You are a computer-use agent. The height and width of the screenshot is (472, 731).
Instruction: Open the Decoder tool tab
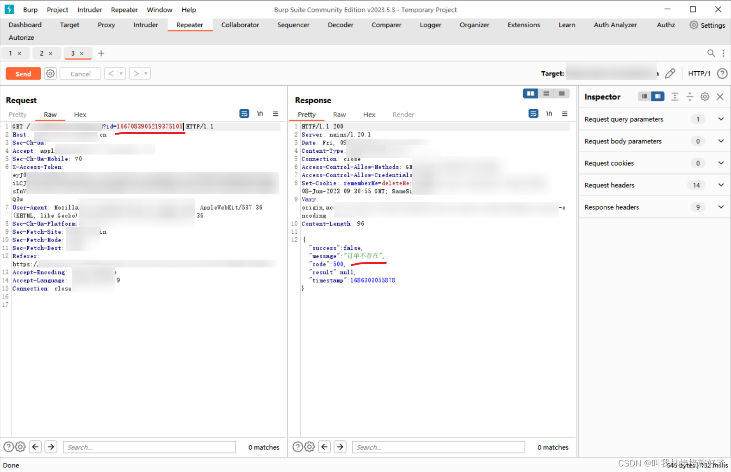coord(341,25)
